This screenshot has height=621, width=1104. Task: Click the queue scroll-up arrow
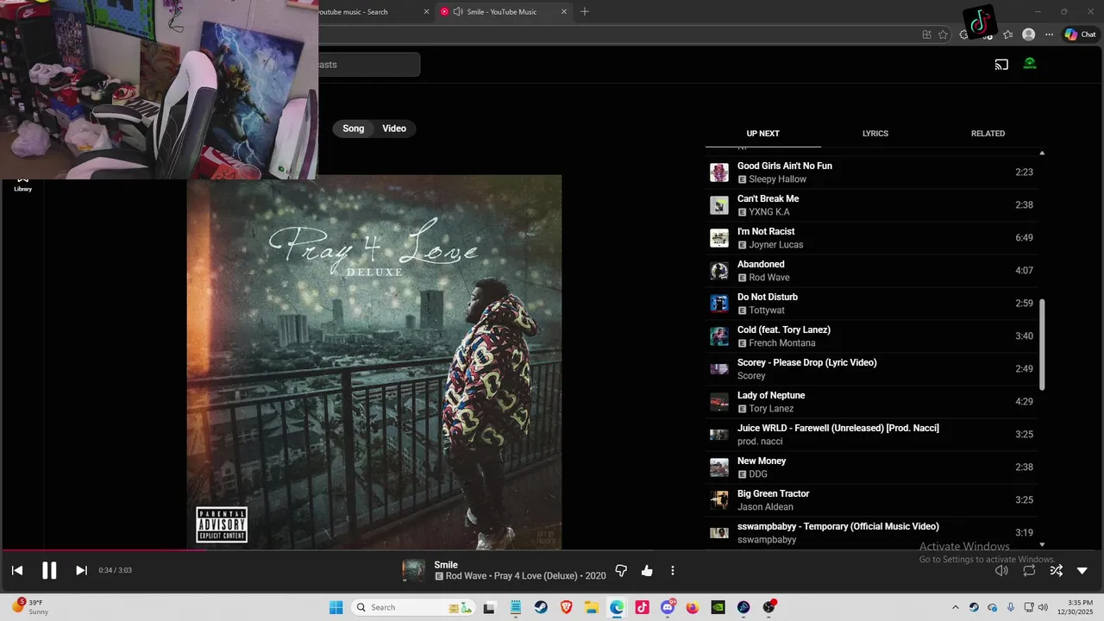[1042, 154]
